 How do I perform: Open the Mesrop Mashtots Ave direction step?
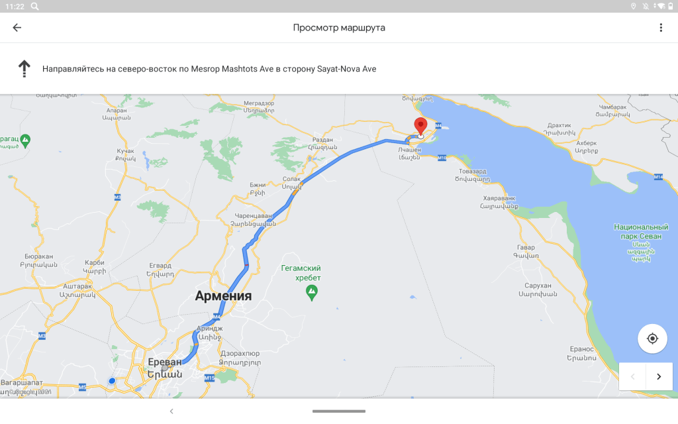tap(209, 69)
